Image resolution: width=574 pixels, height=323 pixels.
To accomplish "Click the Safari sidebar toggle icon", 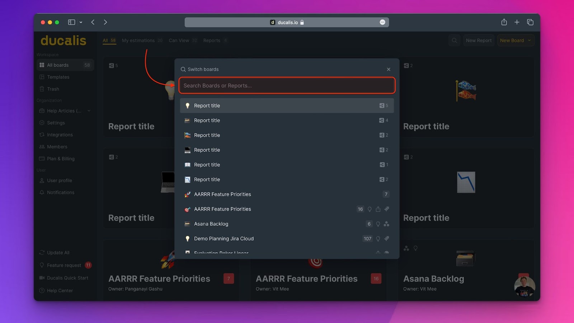I will coord(71,22).
